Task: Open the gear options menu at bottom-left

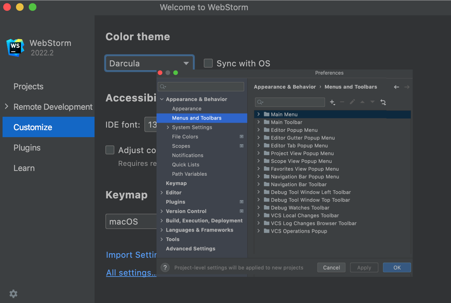Action: [13, 294]
